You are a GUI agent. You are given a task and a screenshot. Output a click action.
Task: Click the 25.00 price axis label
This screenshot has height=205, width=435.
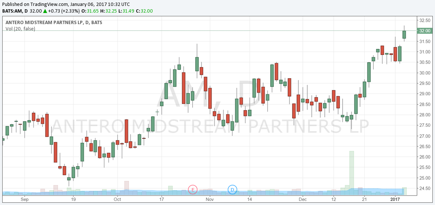(x=425, y=178)
